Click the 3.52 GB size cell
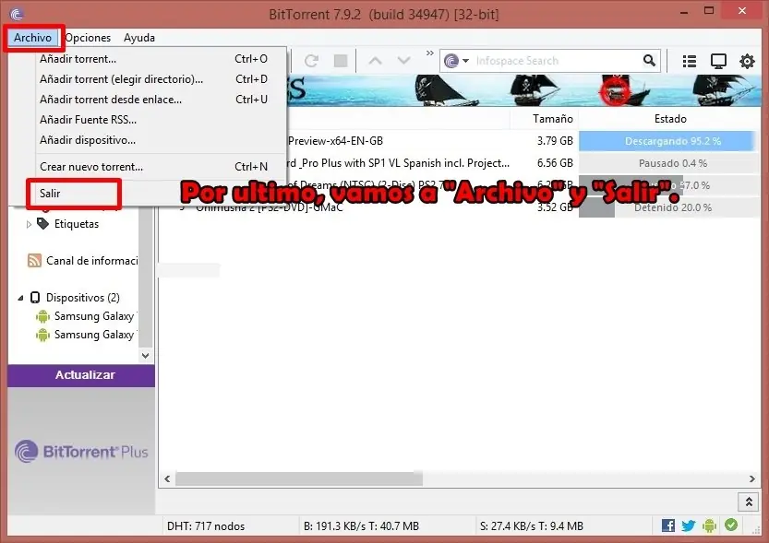This screenshot has width=769, height=543. coord(555,207)
